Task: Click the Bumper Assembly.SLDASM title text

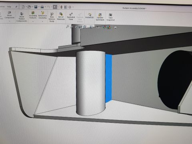Action: coord(134,8)
